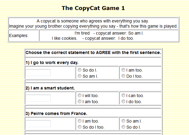Select 'I am too.' for question 2
Viewport: 189px width, 135px height.
[80, 101]
